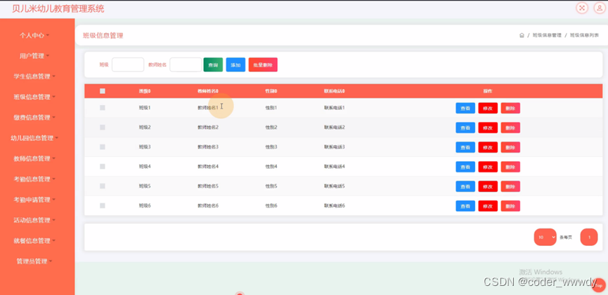Select the 联系电话6 table cell
This screenshot has width=608, height=295.
[335, 206]
